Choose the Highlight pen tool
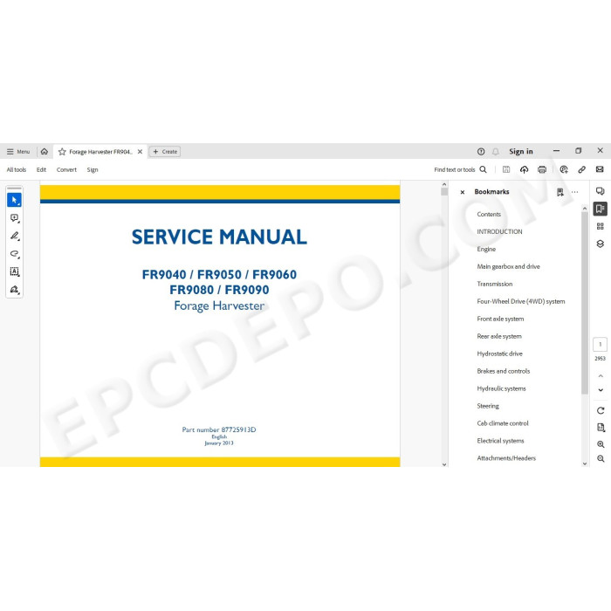 15,236
